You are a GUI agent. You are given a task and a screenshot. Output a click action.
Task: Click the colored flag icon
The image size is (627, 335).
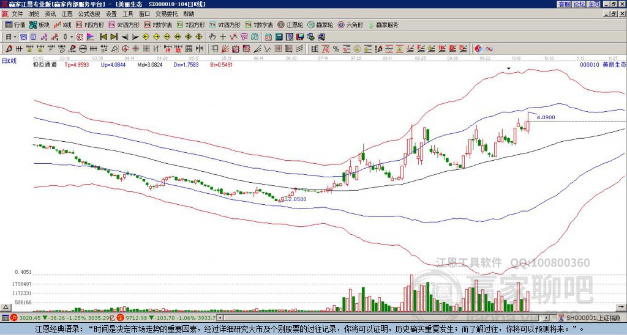pos(91,37)
